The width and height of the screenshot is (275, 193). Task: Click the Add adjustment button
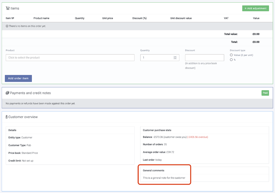pyautogui.click(x=255, y=8)
